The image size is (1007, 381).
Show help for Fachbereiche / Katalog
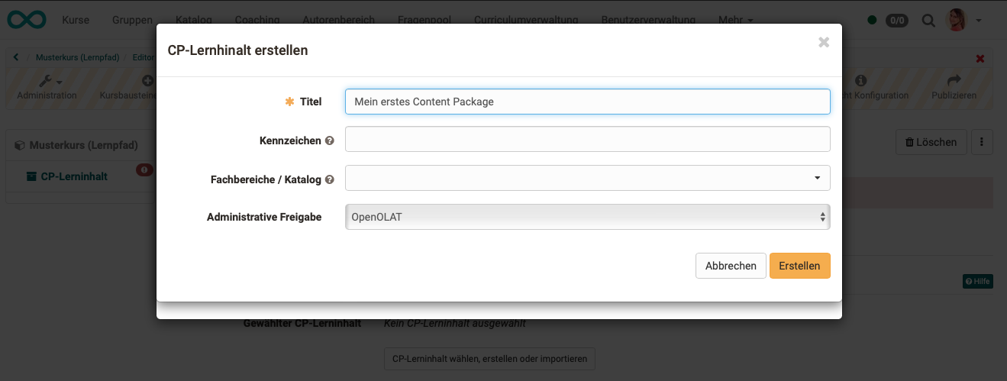point(330,179)
